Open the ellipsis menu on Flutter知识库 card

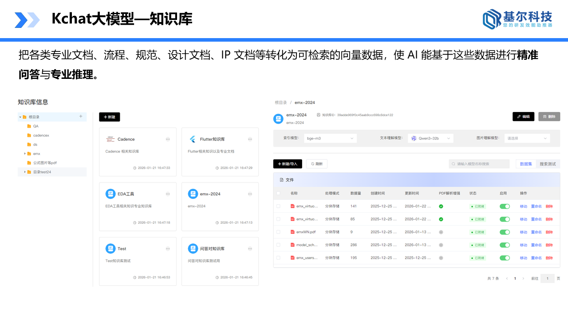coord(250,139)
